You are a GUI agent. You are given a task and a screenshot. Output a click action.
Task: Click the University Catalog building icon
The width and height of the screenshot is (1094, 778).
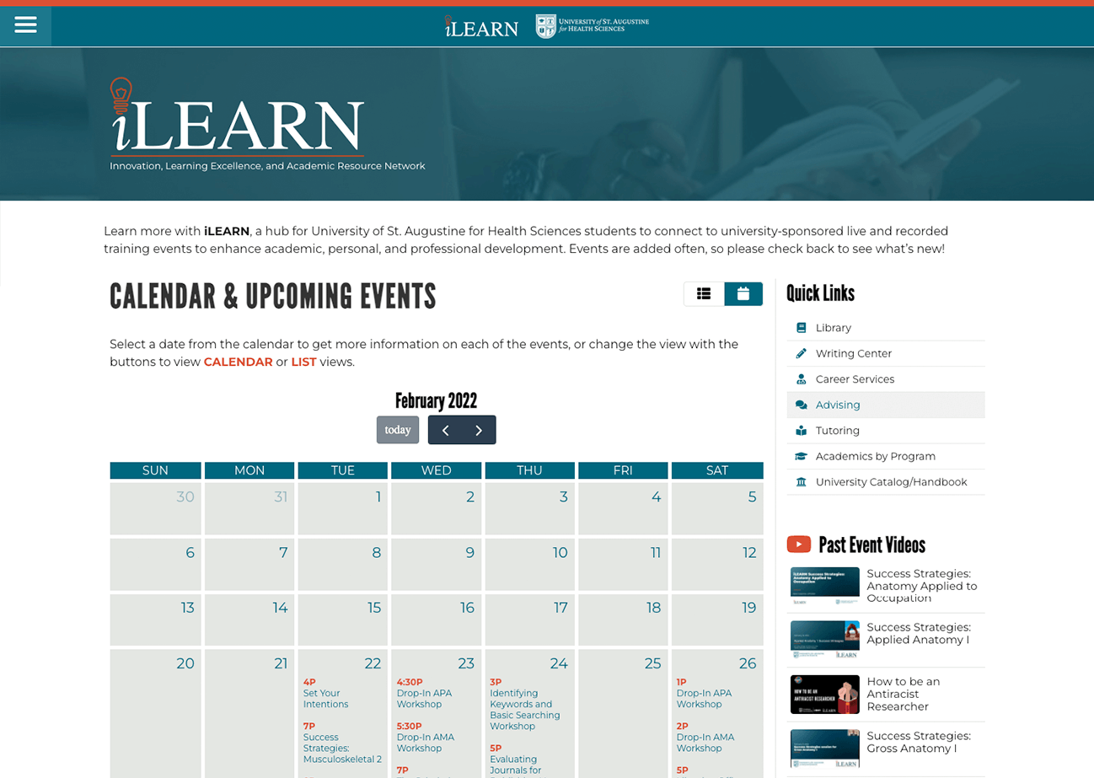coord(802,482)
